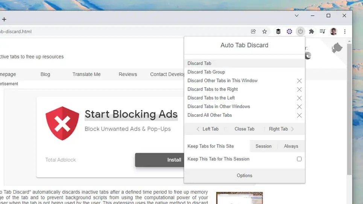Viewport: 363px width, 204px height.
Task: Open the purple snowflake extension icon
Action: pos(289,32)
